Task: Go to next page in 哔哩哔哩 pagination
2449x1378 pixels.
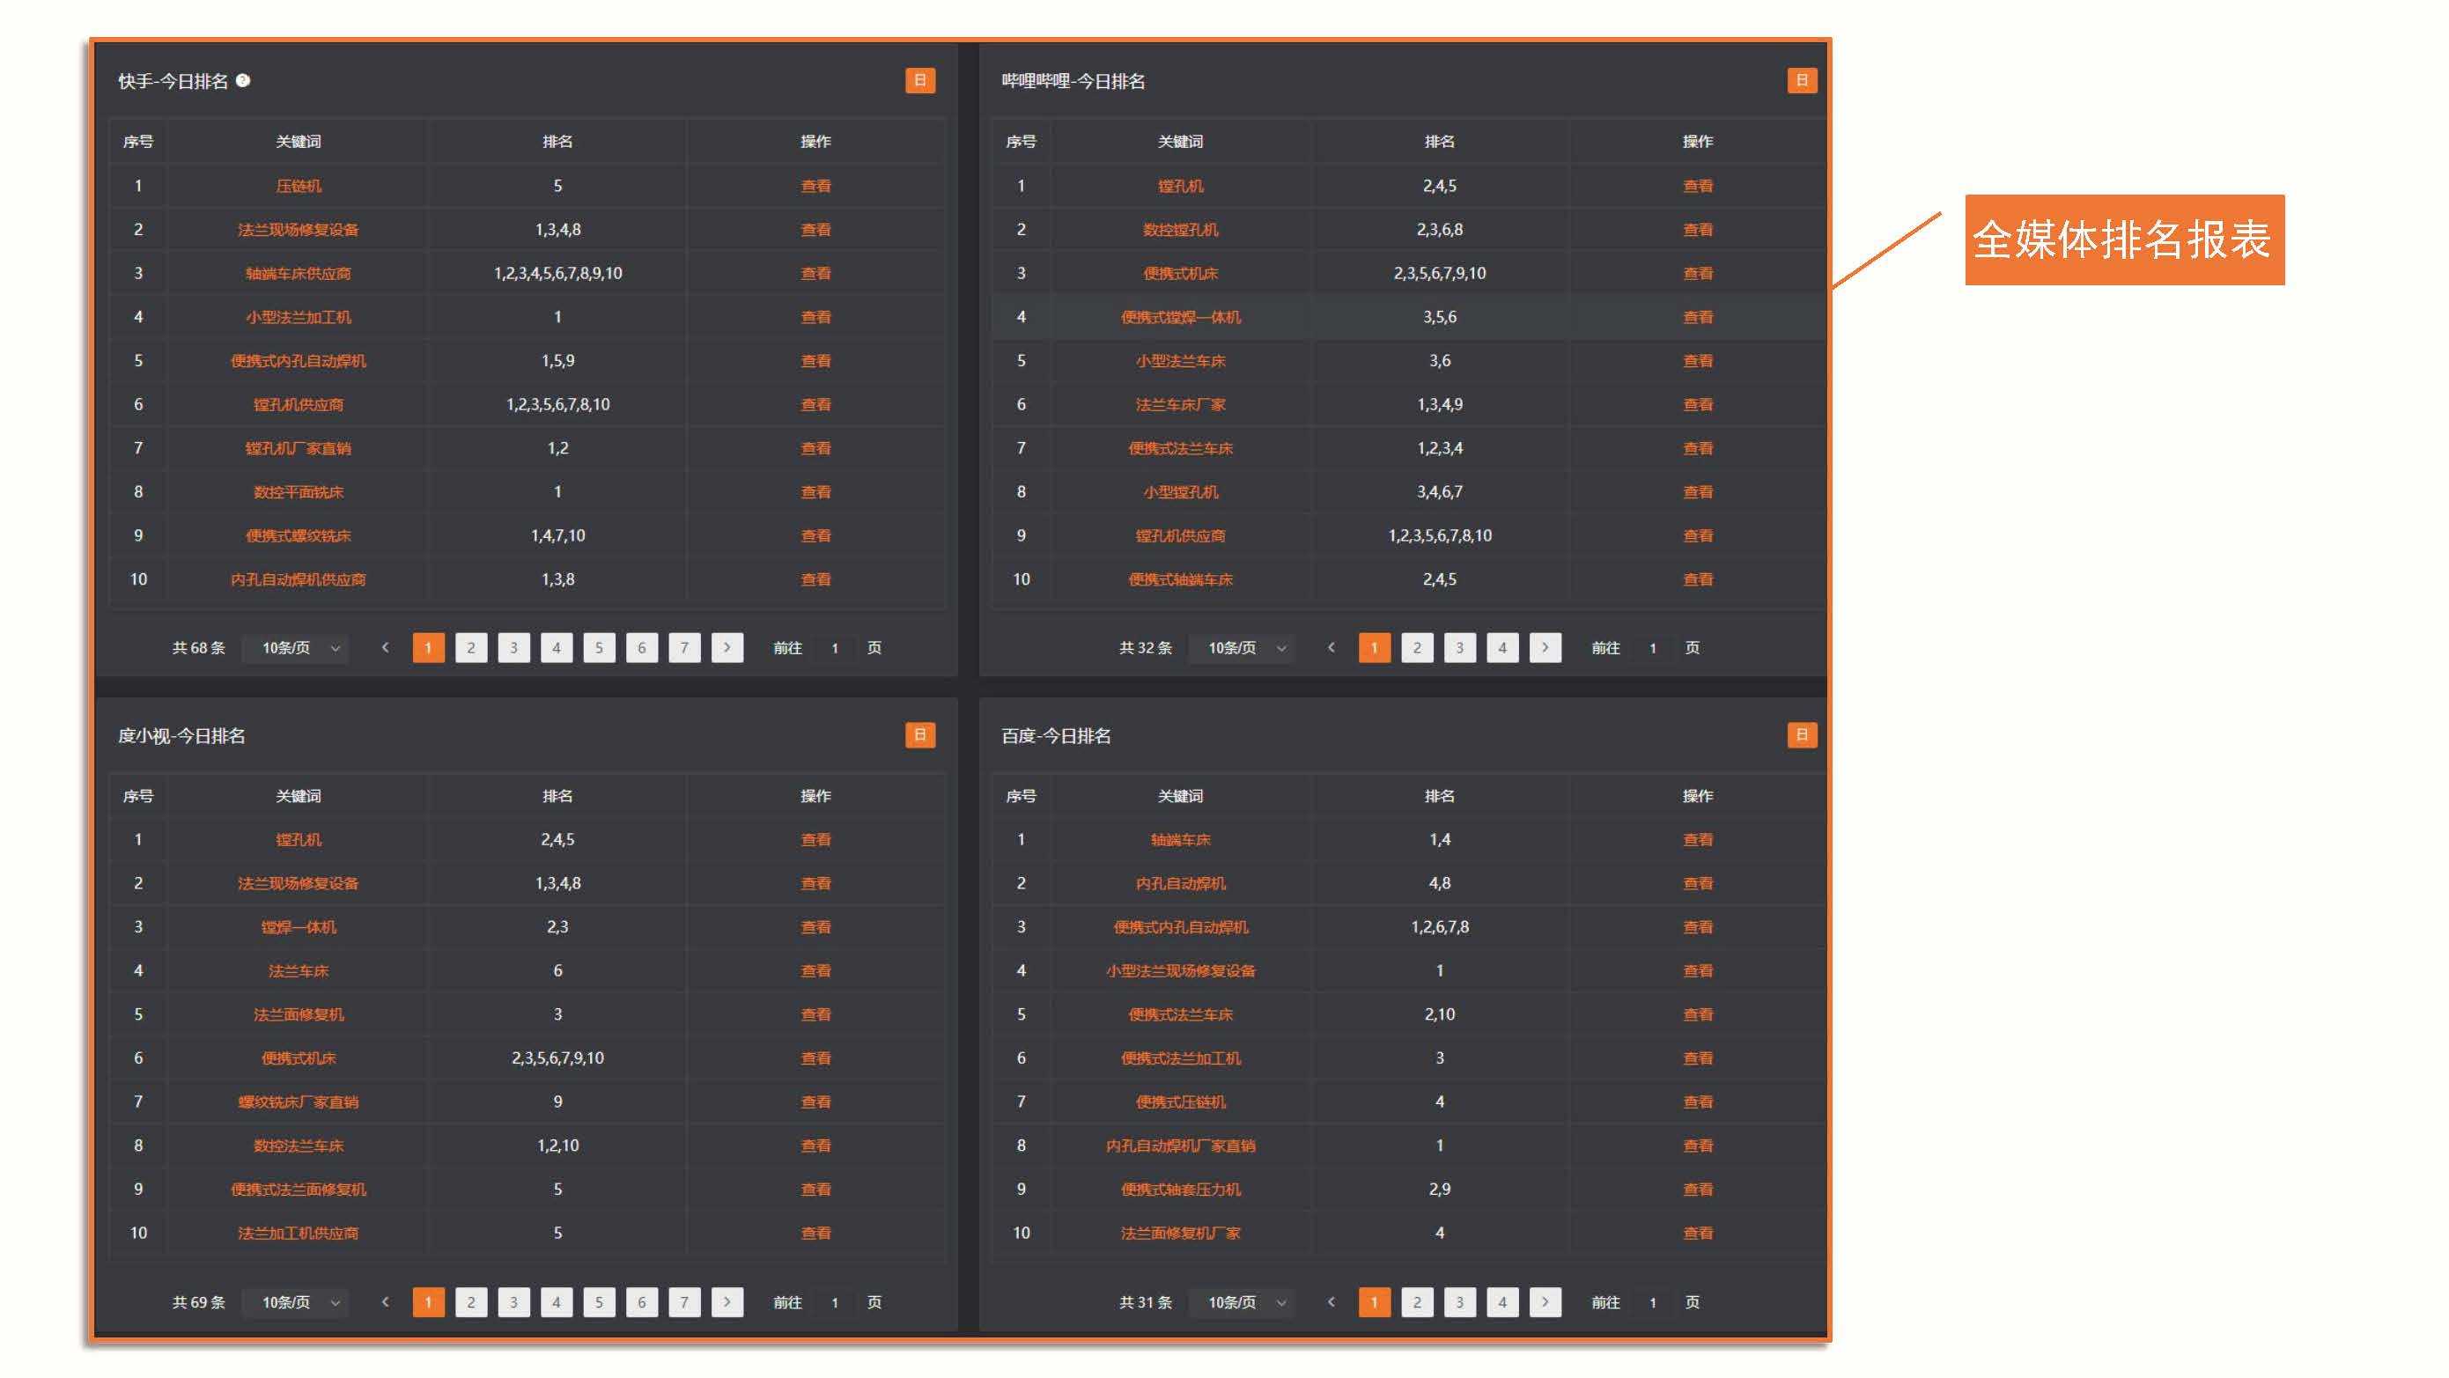Action: 1545,647
